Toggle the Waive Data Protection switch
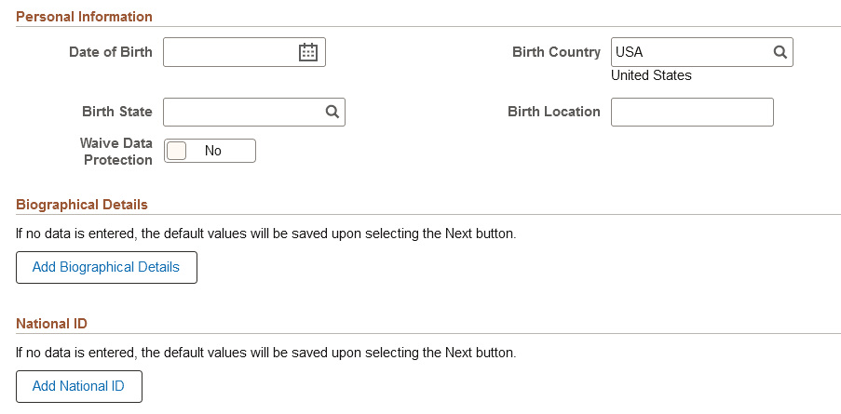This screenshot has height=414, width=841. tap(210, 151)
